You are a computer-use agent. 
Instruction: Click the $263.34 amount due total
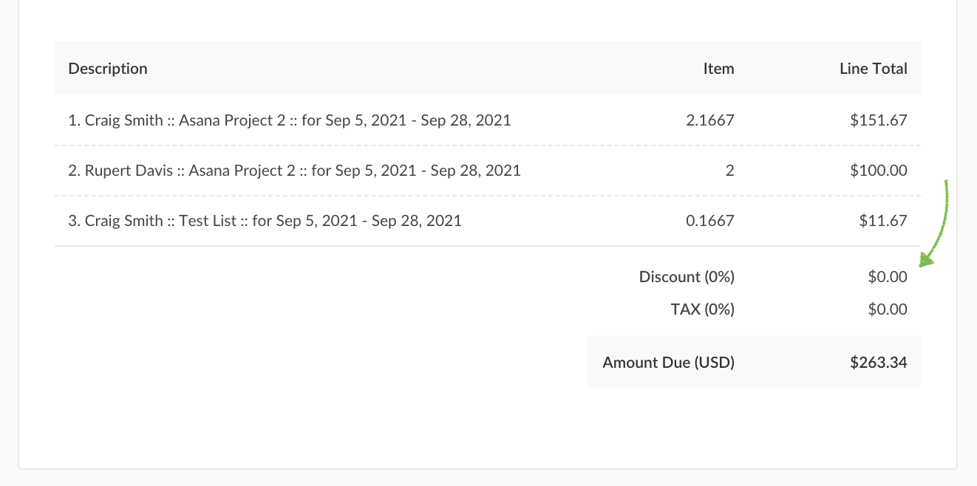coord(878,363)
